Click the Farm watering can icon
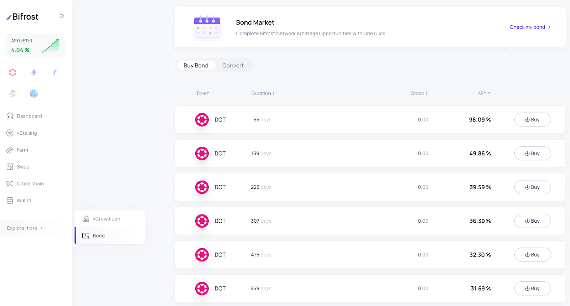The image size is (570, 306). (x=10, y=150)
